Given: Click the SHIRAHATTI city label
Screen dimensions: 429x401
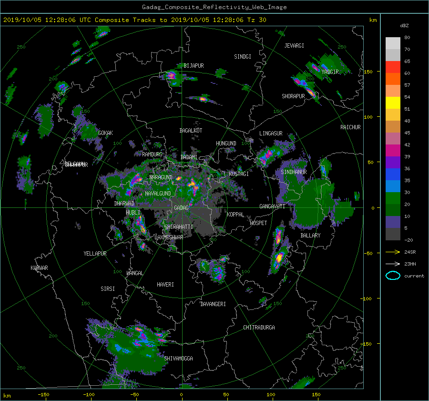Looking at the screenshot, I should click(179, 227).
